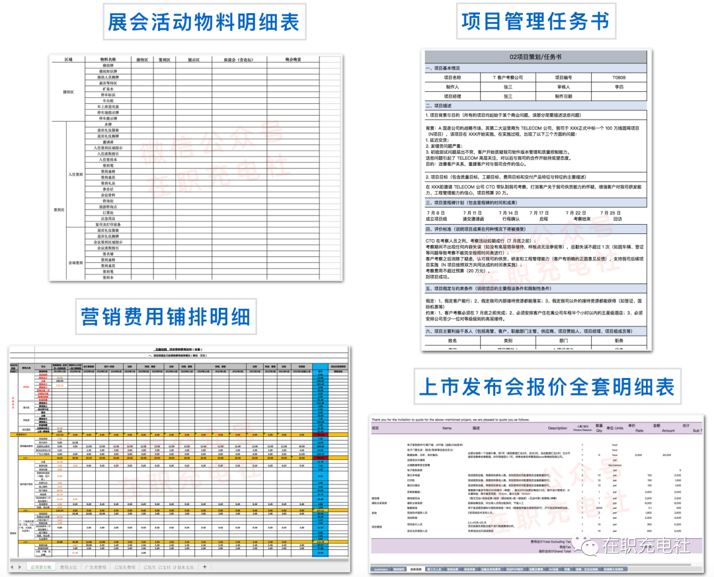The height and width of the screenshot is (577, 714).
Task: Click the Description column header in quotation
Action: click(557, 428)
